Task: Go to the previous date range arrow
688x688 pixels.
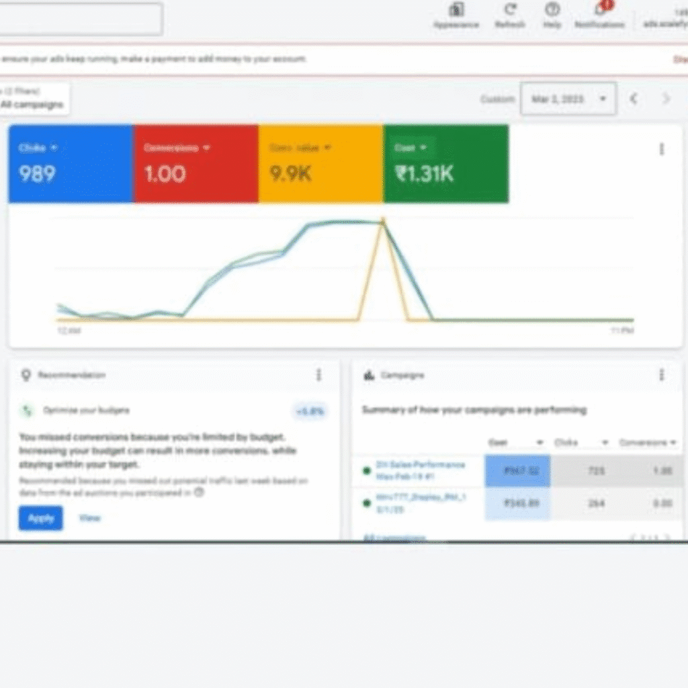Action: [633, 99]
